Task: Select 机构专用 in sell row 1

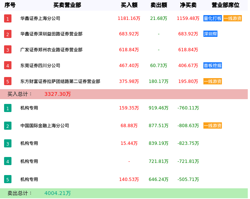Action: pos(29,108)
